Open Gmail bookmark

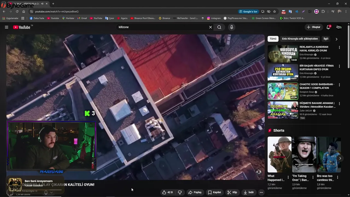click(x=82, y=18)
